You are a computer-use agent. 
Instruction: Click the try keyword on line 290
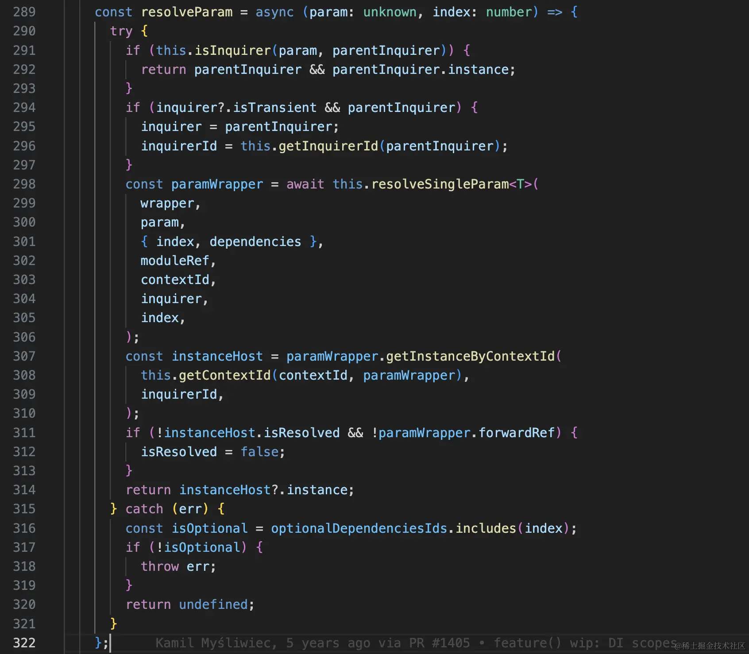point(121,31)
